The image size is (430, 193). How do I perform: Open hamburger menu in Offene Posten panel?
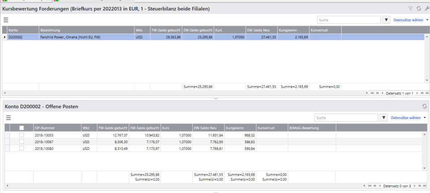coord(8,118)
